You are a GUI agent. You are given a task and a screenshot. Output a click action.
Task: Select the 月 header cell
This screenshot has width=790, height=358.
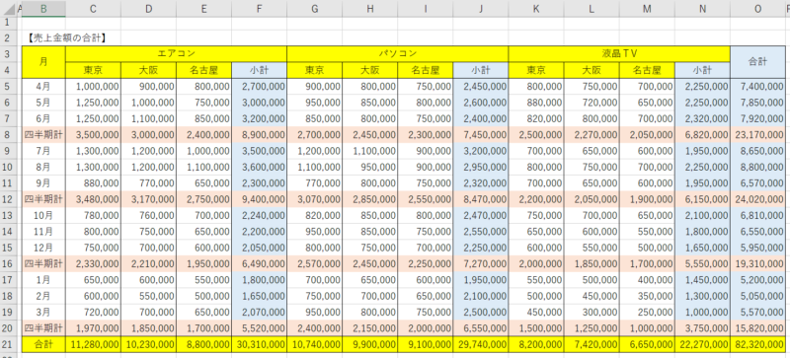[x=43, y=62]
